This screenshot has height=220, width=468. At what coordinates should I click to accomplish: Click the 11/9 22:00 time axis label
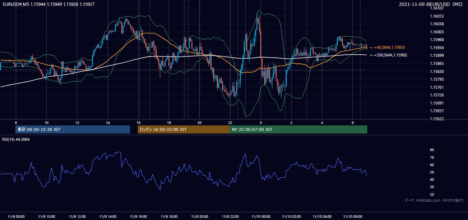click(x=230, y=217)
